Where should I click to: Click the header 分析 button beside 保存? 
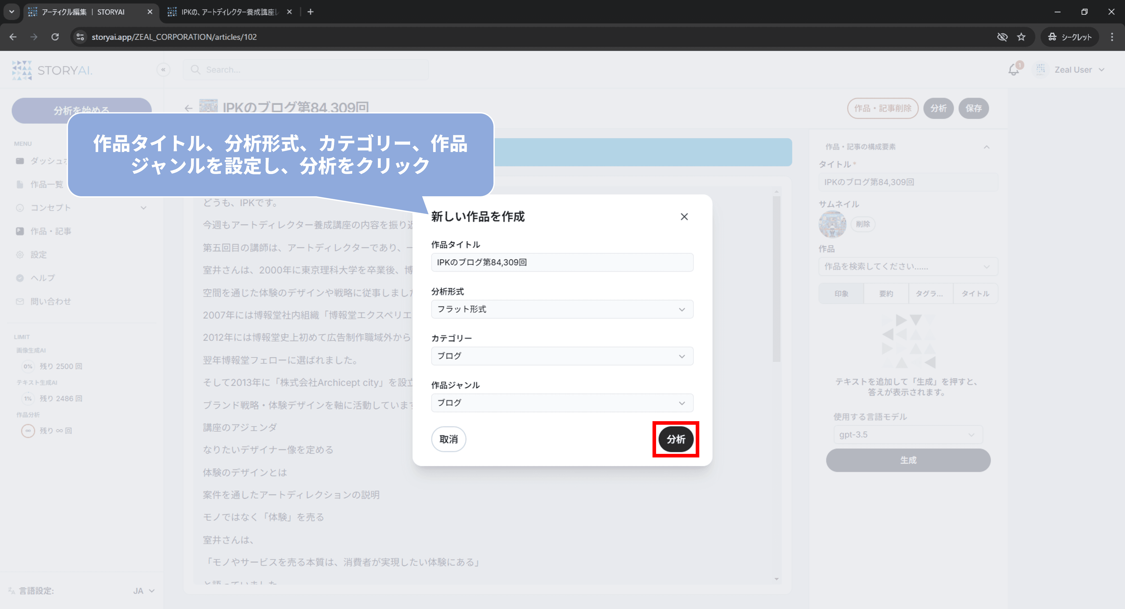click(938, 108)
